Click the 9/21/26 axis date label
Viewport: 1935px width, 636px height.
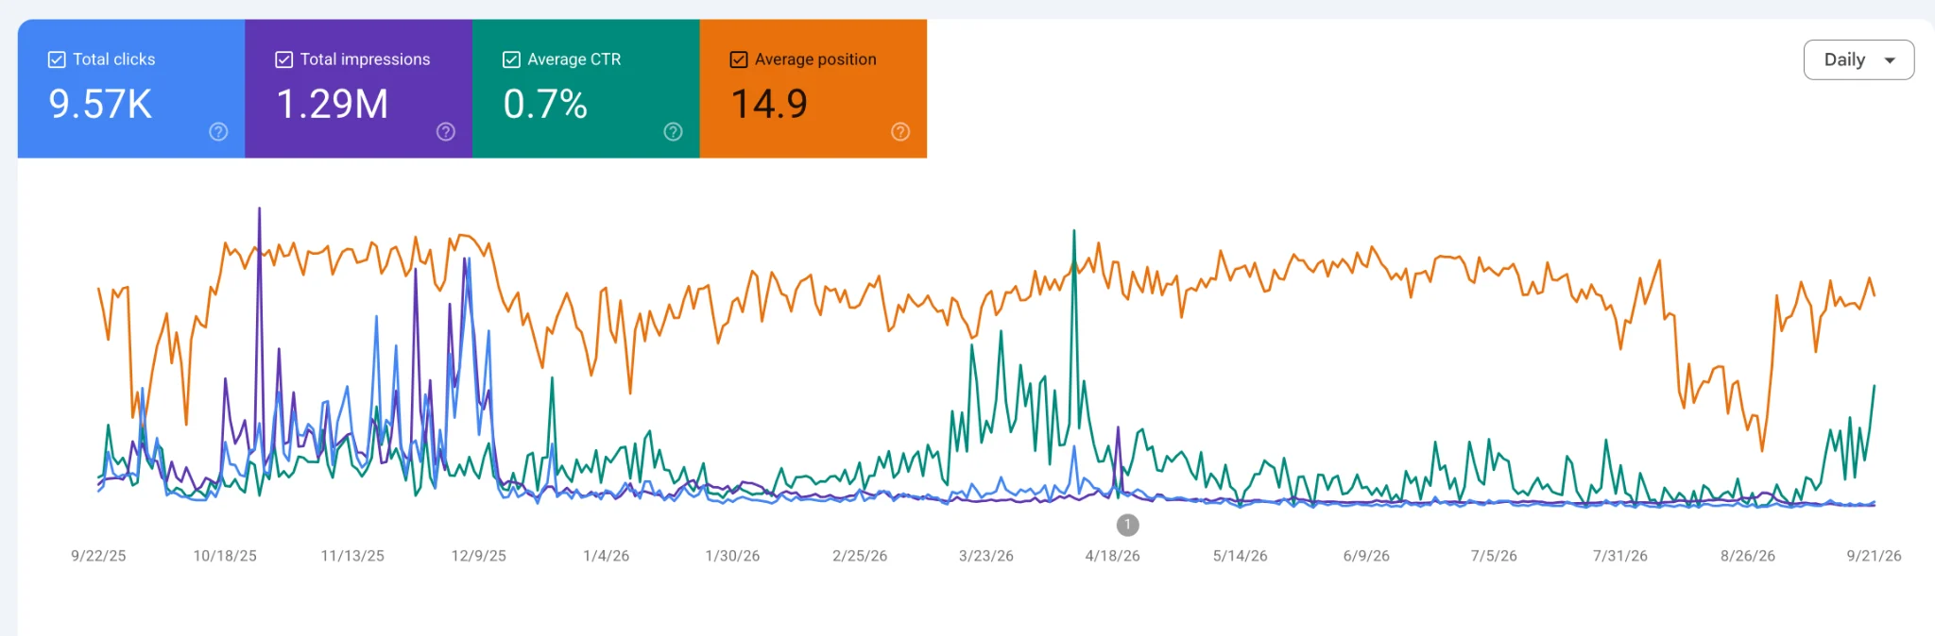[x=1875, y=556]
